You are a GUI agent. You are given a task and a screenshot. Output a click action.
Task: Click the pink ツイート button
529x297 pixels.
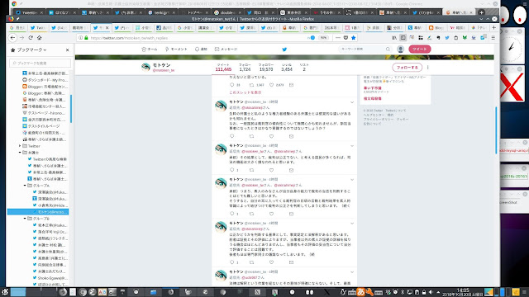420,49
